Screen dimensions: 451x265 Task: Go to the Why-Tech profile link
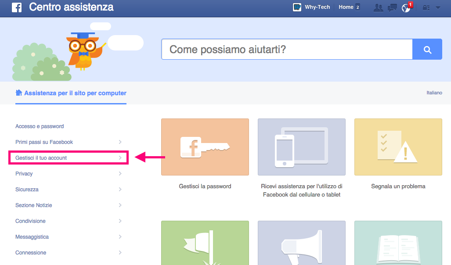(317, 7)
